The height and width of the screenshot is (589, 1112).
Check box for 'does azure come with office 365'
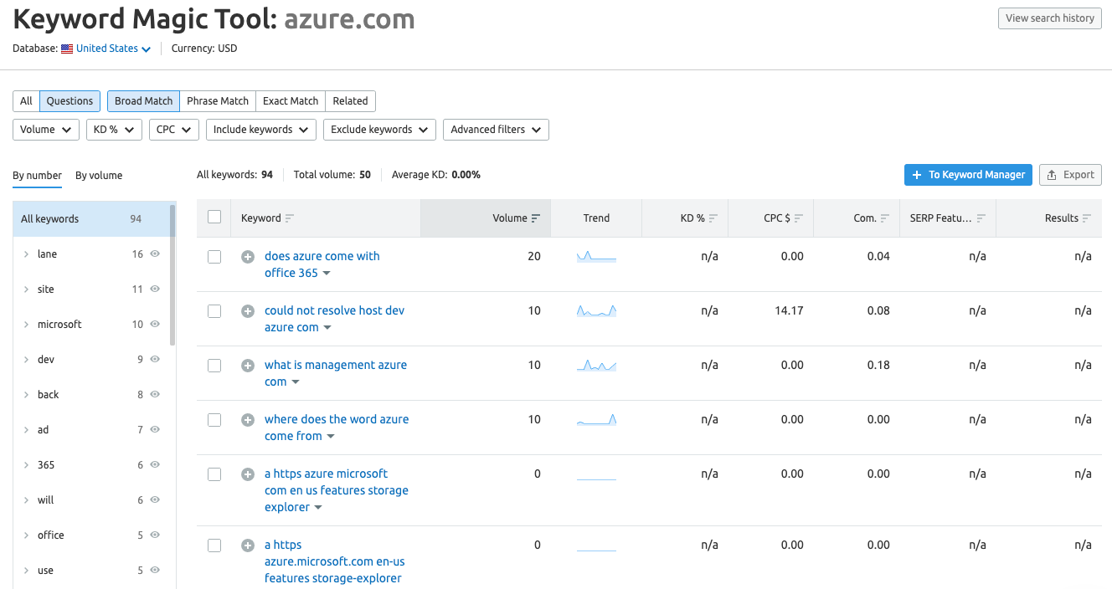pos(214,257)
